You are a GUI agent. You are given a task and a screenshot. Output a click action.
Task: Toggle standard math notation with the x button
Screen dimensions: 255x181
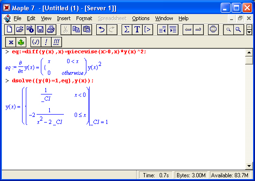click(11, 42)
